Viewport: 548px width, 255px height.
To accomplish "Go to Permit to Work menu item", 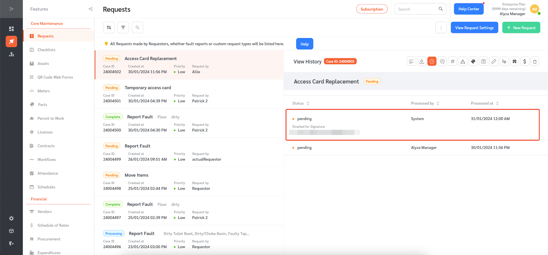I will click(x=51, y=119).
